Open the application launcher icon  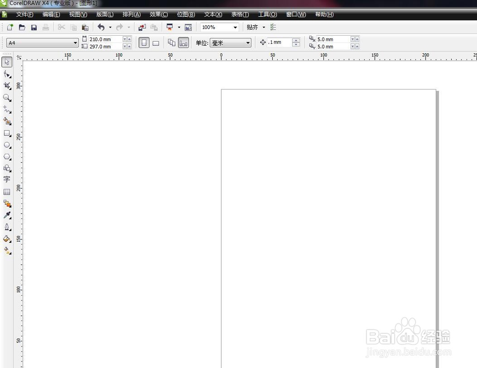click(170, 27)
